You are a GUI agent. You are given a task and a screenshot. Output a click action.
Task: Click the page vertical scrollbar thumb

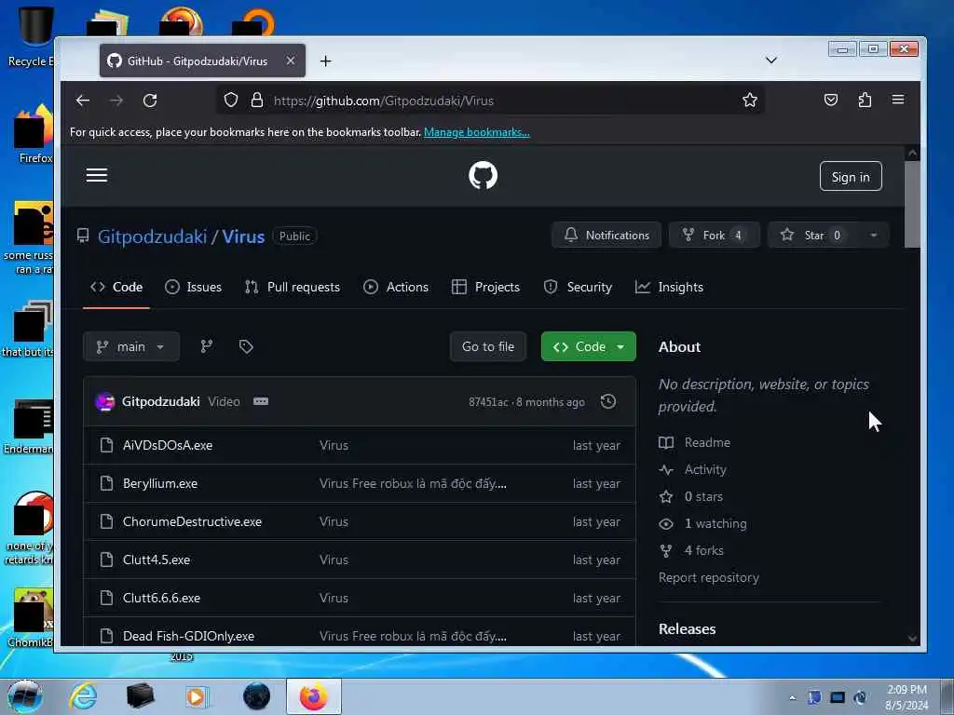pyautogui.click(x=912, y=204)
